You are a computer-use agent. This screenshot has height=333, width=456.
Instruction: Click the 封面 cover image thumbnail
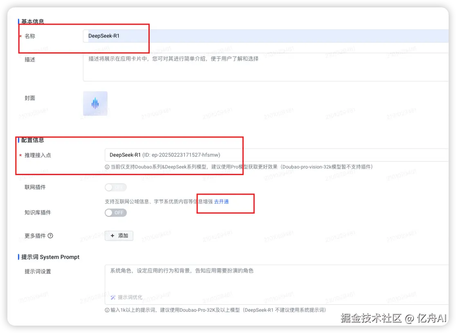pyautogui.click(x=95, y=103)
